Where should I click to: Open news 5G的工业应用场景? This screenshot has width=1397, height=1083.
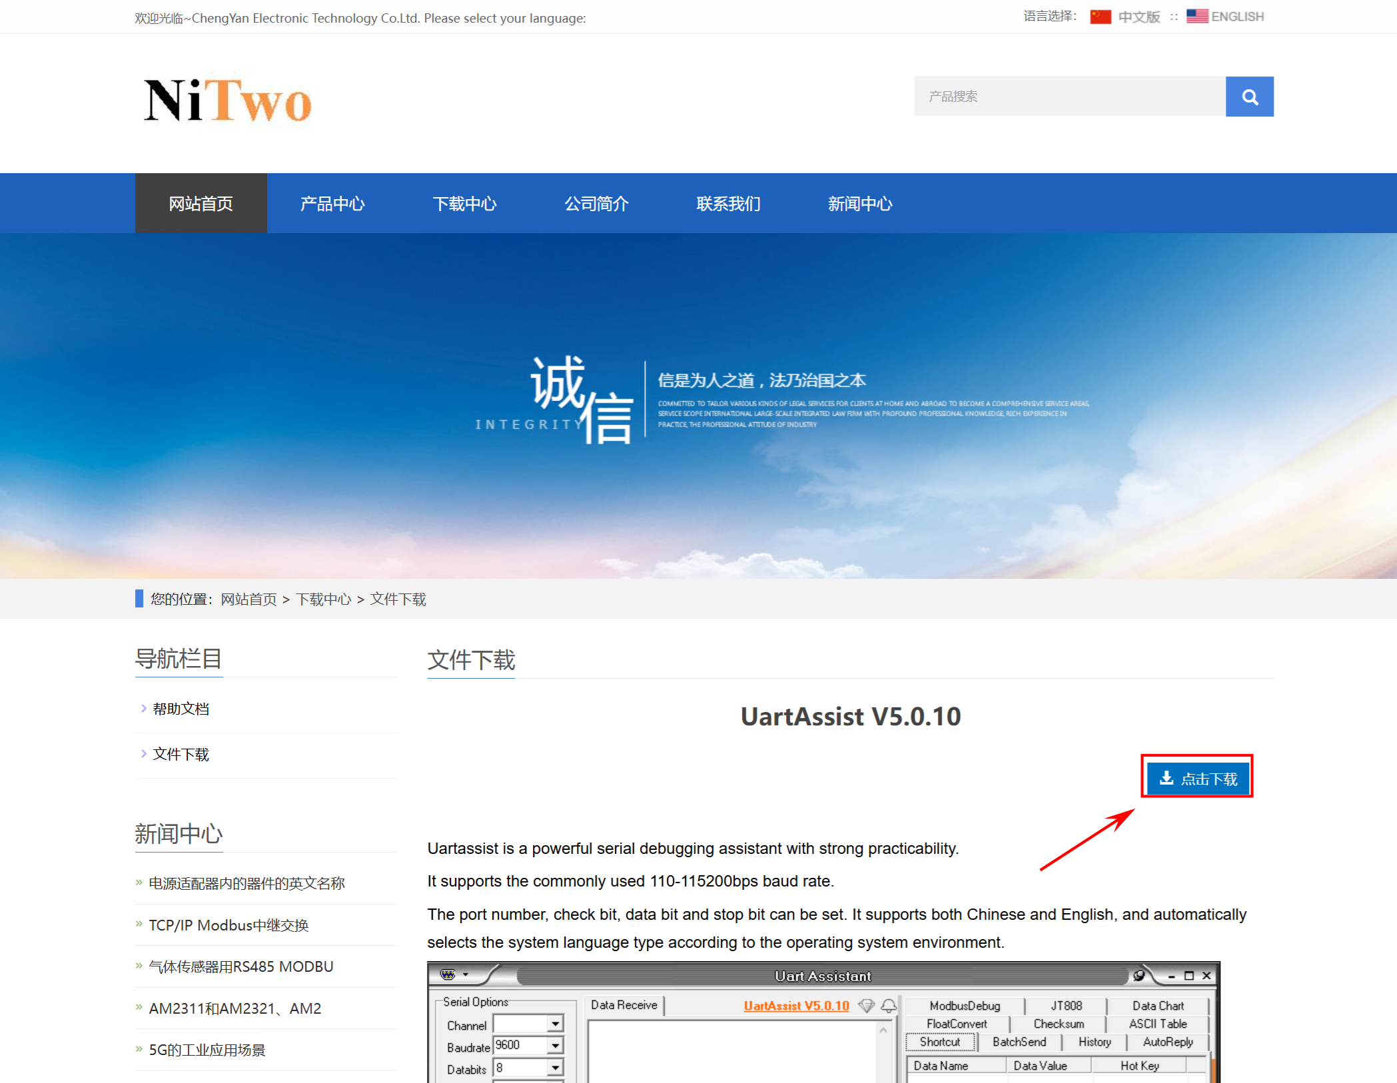tap(207, 1050)
